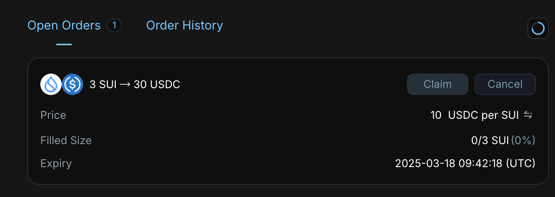Click the 3 SUI → 30 USDC pair text

135,85
